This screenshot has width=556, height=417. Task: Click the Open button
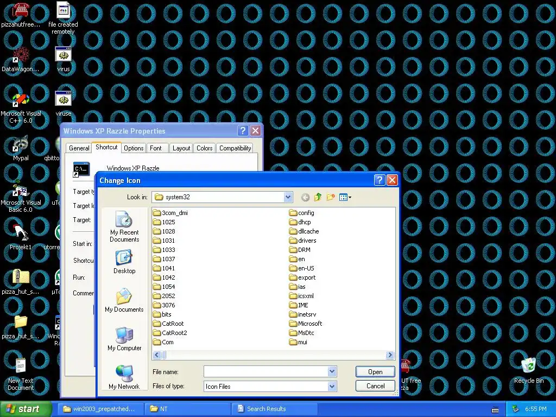[x=375, y=371]
